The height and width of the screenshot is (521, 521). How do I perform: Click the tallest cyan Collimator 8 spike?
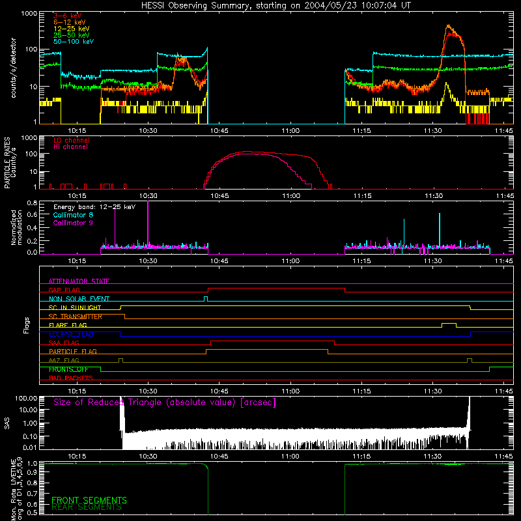[440, 229]
